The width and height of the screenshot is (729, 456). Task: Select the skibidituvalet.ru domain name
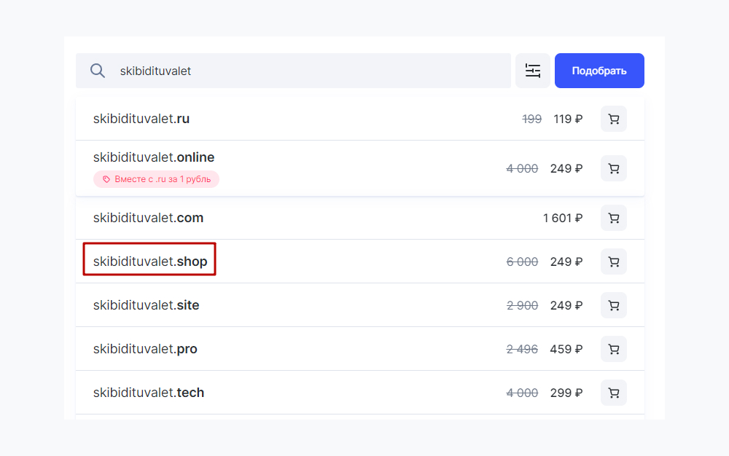point(141,119)
